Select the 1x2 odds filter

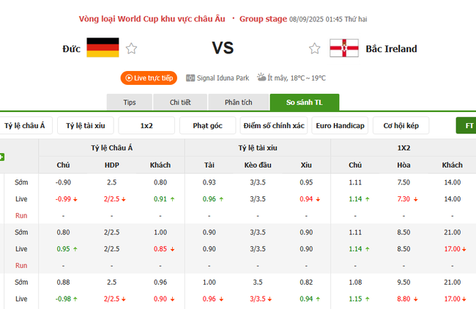(x=146, y=126)
